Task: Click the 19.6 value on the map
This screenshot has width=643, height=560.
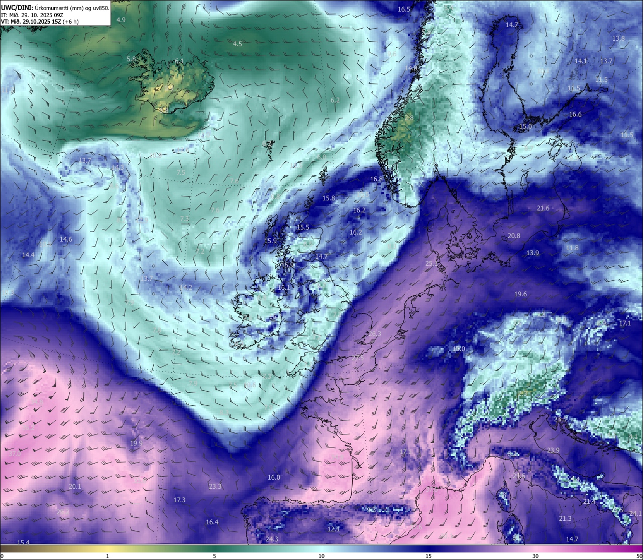Action: 520,294
